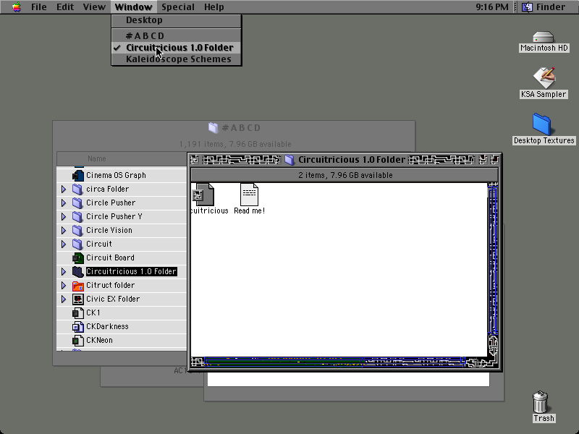
Task: Open the File menu
Action: [39, 7]
